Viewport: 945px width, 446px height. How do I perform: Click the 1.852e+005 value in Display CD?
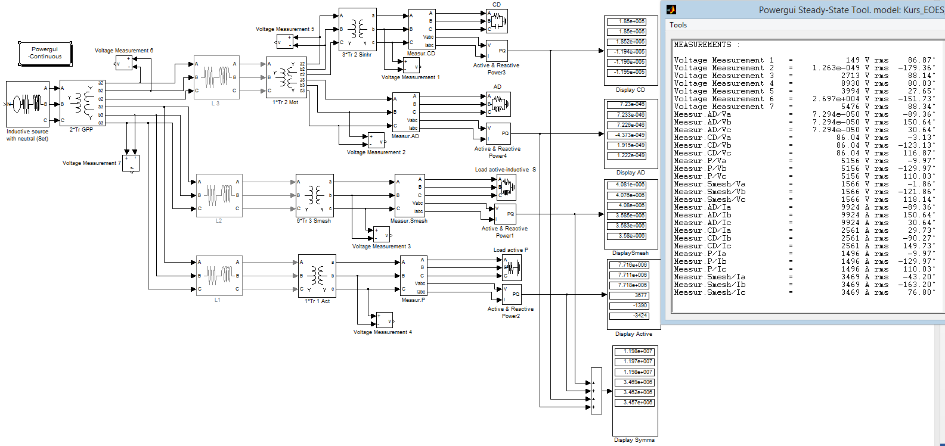tap(627, 42)
